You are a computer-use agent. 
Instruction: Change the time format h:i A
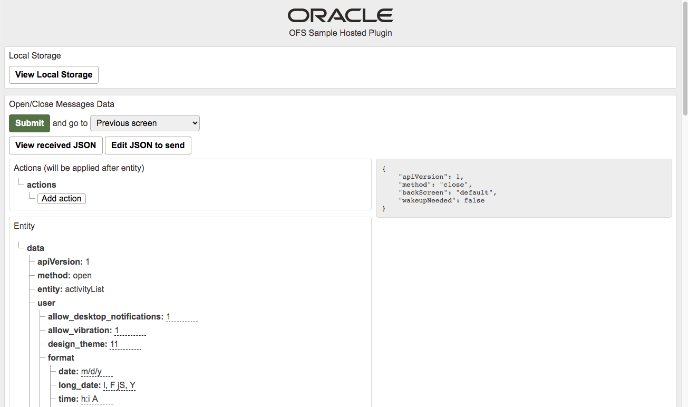(96, 399)
